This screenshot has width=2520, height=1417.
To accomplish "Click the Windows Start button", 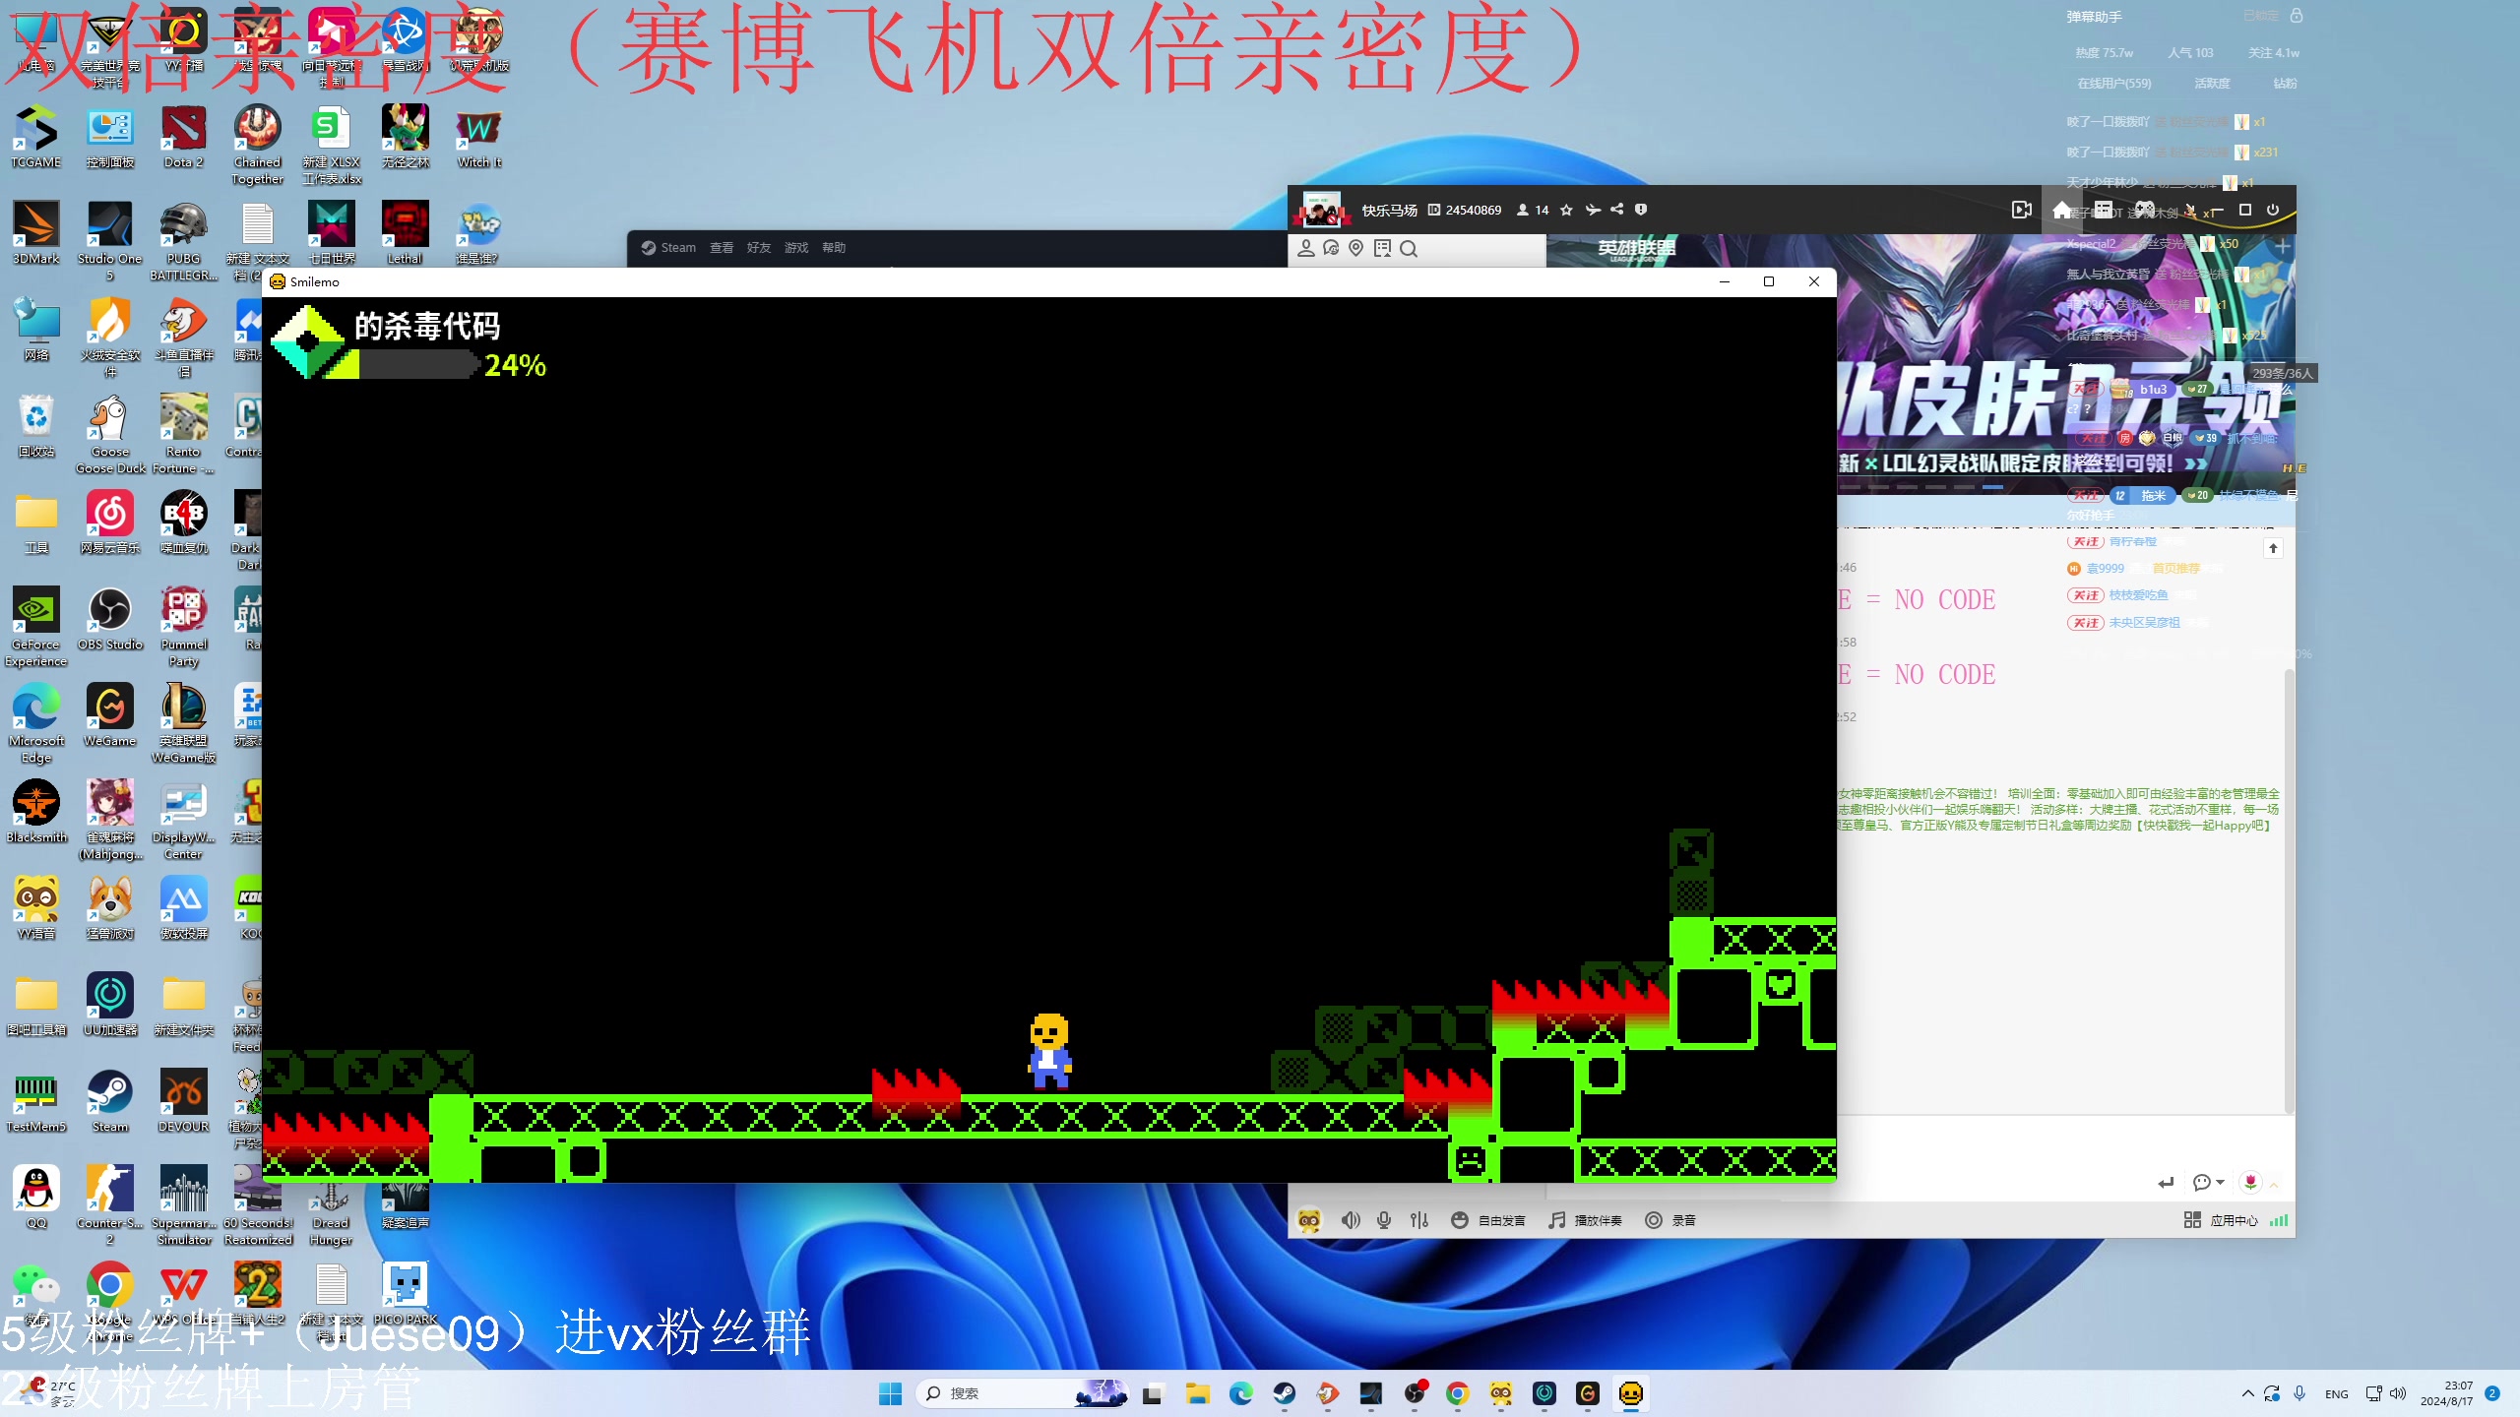I will tap(890, 1393).
